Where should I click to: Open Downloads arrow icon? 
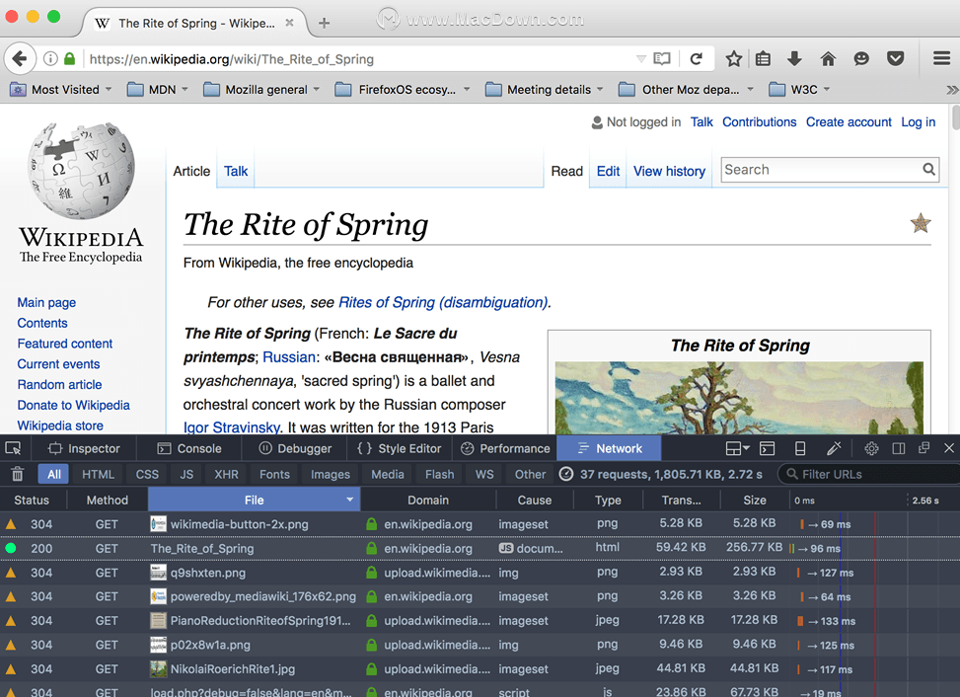click(794, 59)
